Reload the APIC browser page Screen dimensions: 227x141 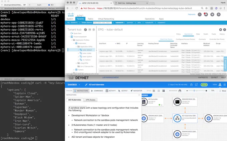tap(76, 8)
